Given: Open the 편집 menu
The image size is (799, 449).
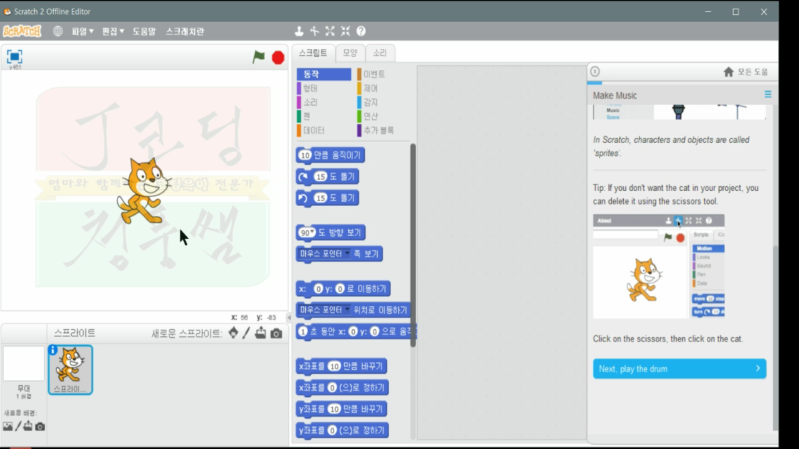Looking at the screenshot, I should (113, 31).
